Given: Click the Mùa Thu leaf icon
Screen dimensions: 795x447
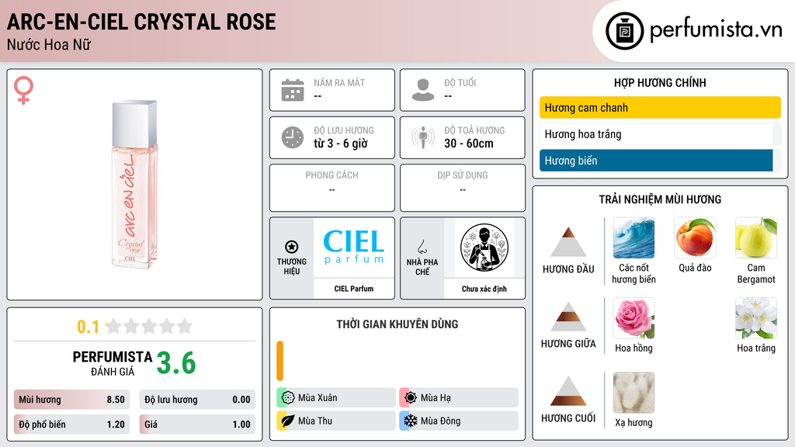Looking at the screenshot, I should coord(287,421).
